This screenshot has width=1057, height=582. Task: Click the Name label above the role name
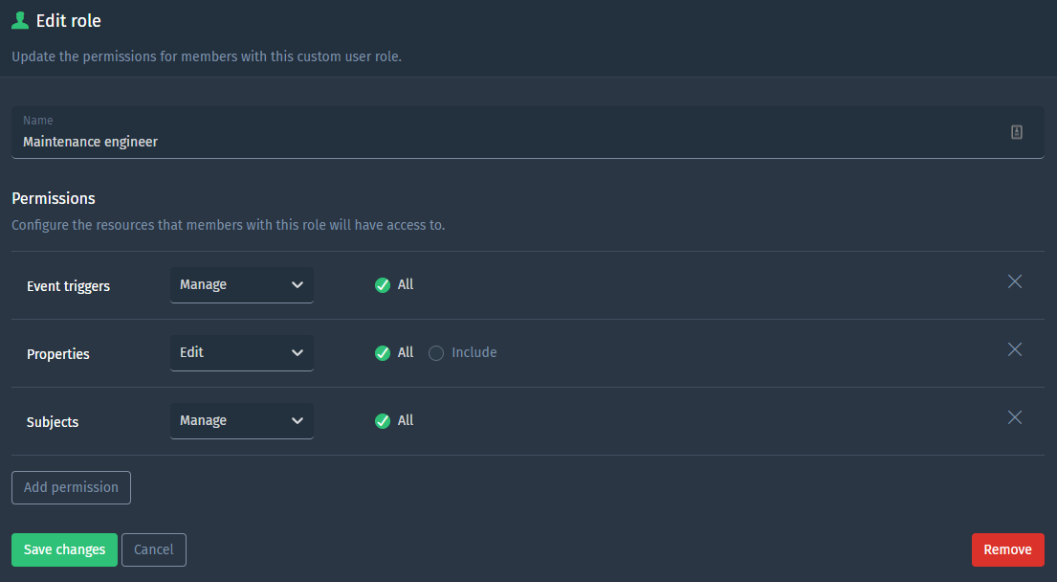37,120
